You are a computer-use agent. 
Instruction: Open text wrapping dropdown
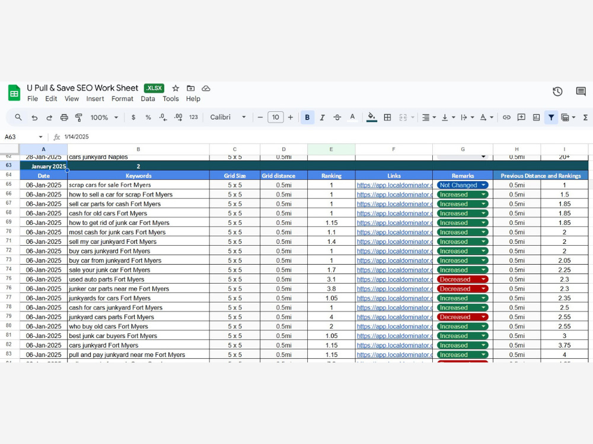467,117
